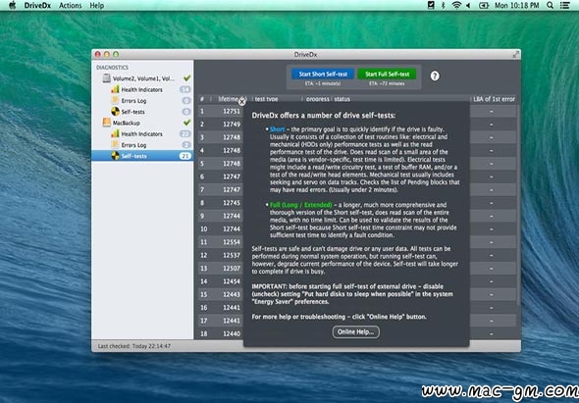
Task: Click the DIAGNOSTICS sidebar heading
Action: pos(112,68)
